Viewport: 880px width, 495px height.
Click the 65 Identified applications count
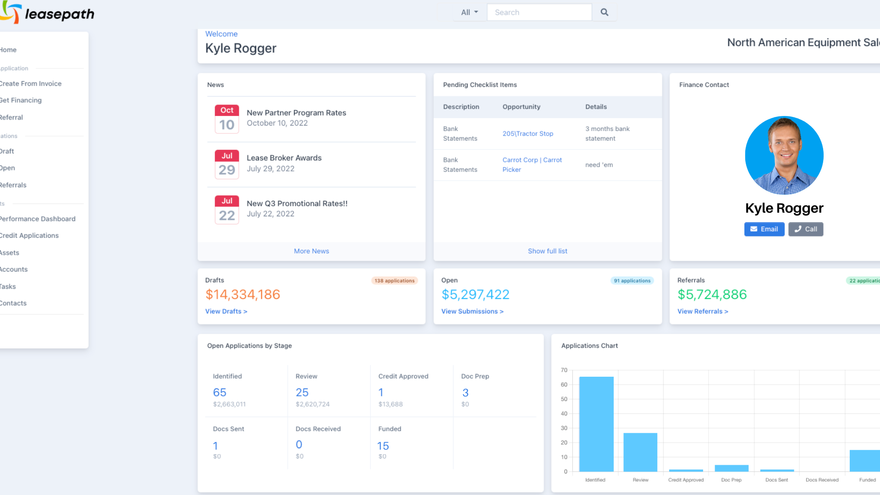coord(220,393)
